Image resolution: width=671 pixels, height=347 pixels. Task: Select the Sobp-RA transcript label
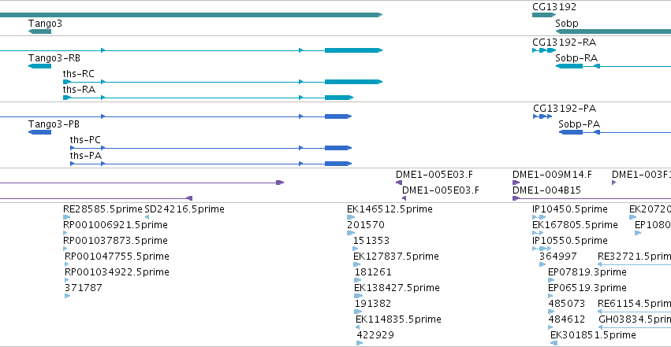tap(576, 58)
